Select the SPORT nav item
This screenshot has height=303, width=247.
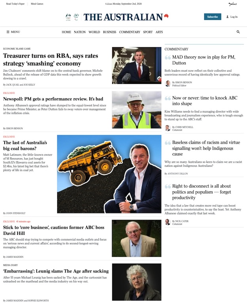tap(148, 32)
